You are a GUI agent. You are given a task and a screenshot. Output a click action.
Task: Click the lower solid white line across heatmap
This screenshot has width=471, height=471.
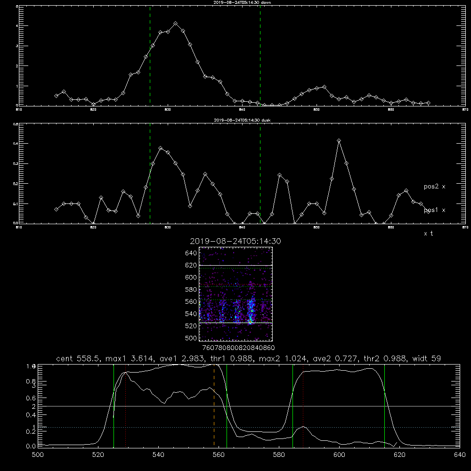[235, 323]
